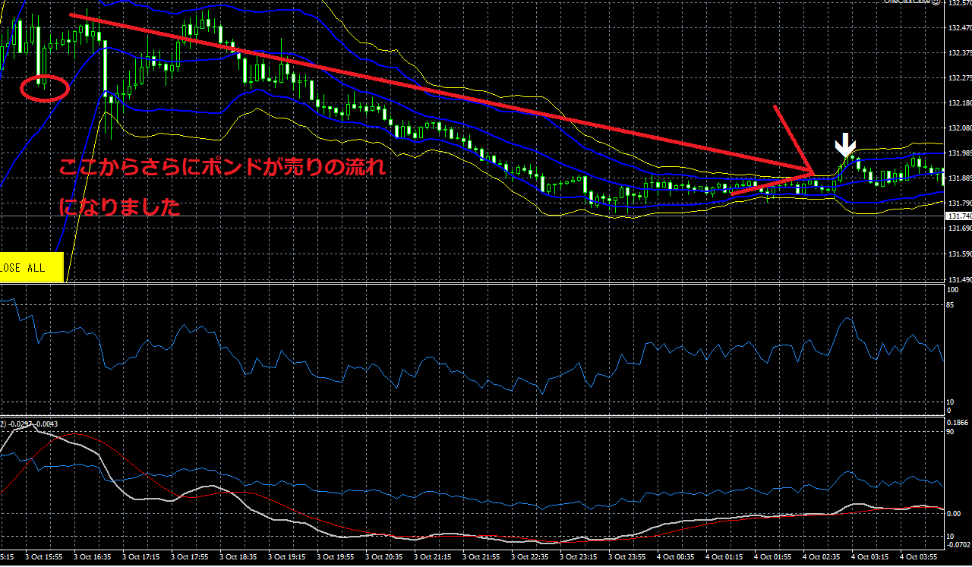
Task: Select the red ellipse drawn on chart
Action: point(45,88)
